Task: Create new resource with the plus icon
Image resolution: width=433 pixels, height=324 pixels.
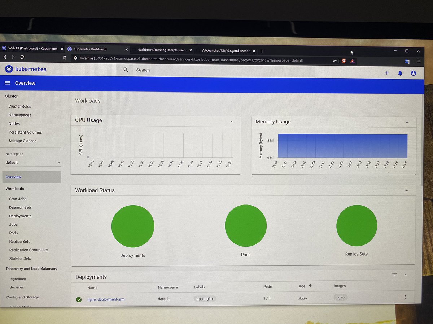Action: pyautogui.click(x=387, y=73)
